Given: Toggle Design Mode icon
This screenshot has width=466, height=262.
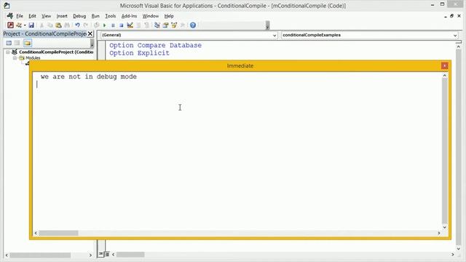Looking at the screenshot, I should (x=130, y=25).
